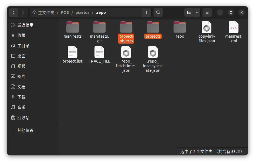The height and width of the screenshot is (163, 255).
Task: Go forward with the right arrow button
Action: point(23,12)
